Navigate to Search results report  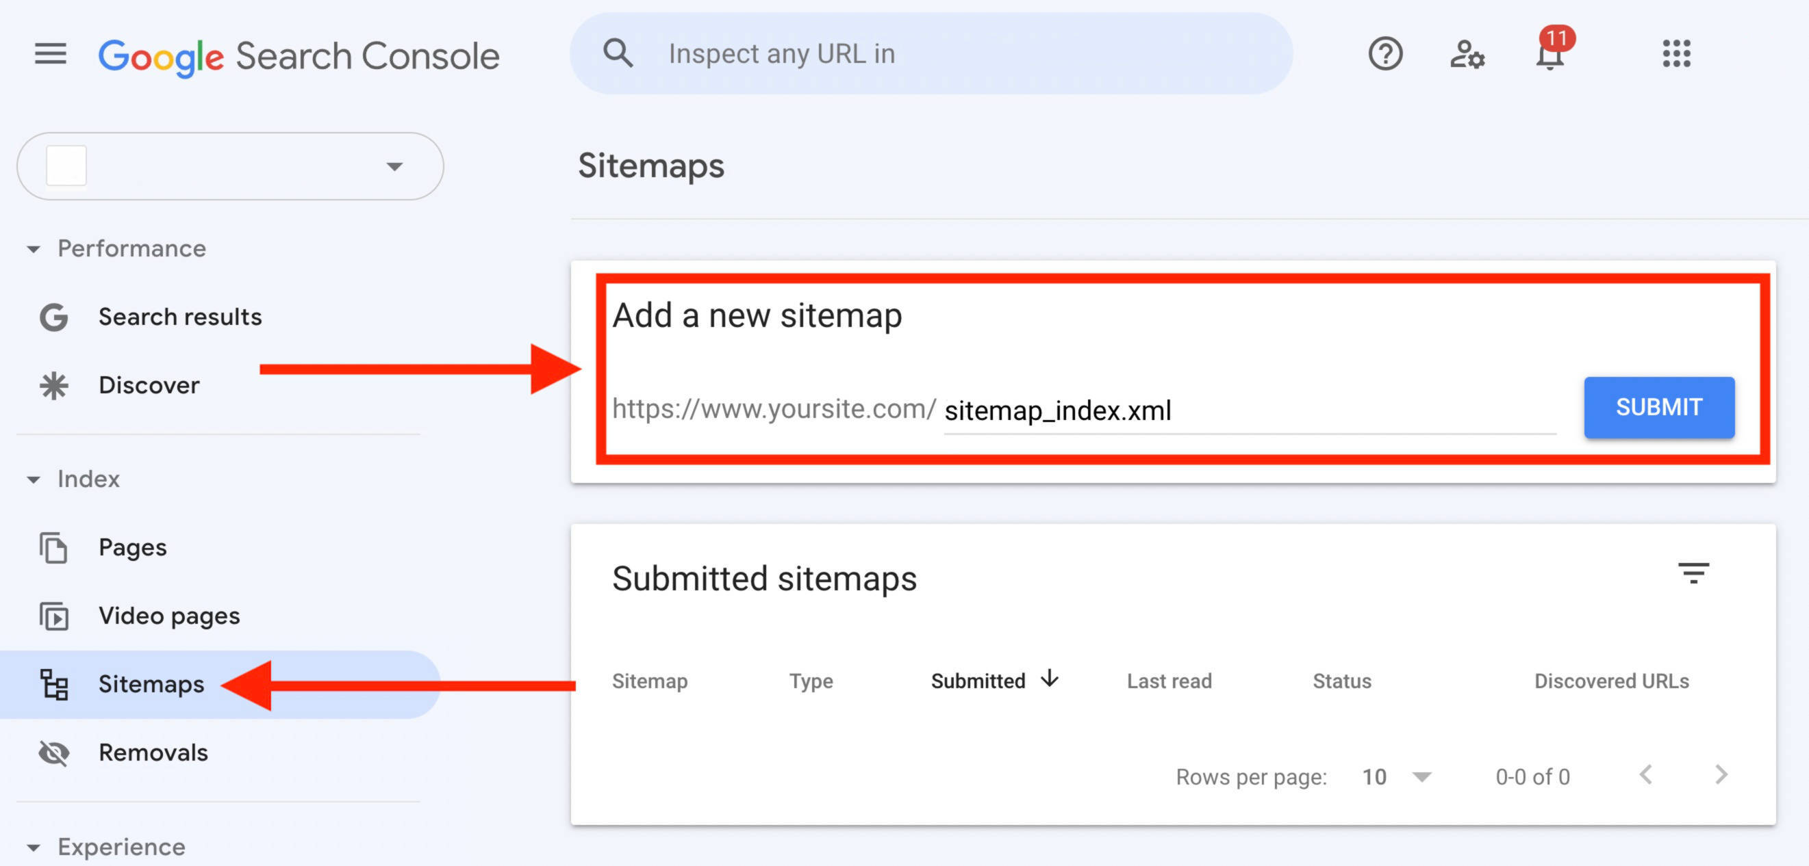point(180,317)
